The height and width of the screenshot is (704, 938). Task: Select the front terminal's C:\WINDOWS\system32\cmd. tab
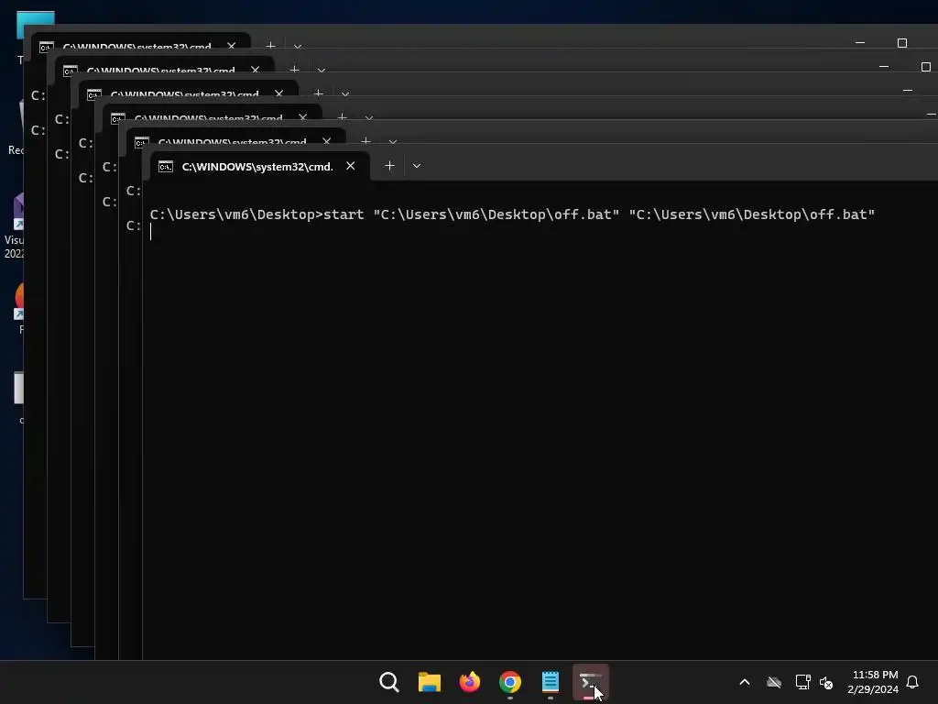[259, 167]
